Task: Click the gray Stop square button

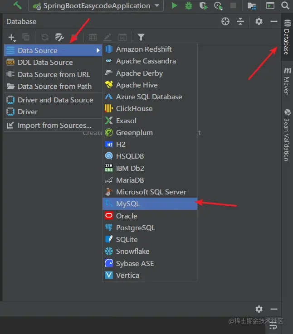Action: coord(233,5)
